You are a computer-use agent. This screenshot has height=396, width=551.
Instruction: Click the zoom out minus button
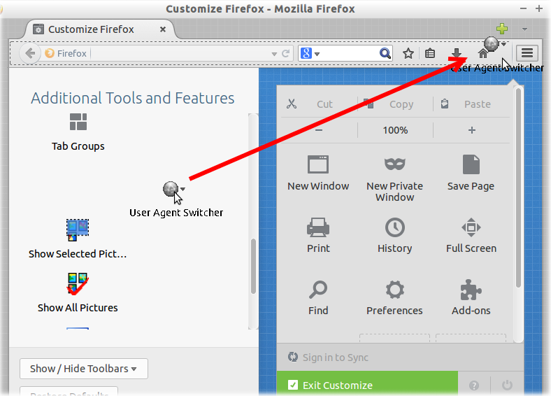click(319, 130)
